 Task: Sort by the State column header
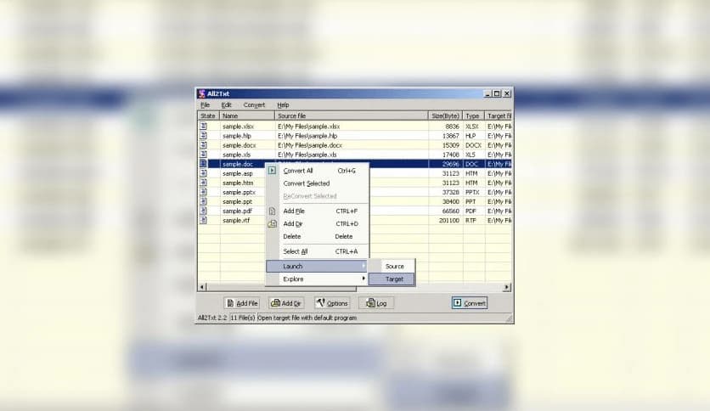coord(208,115)
